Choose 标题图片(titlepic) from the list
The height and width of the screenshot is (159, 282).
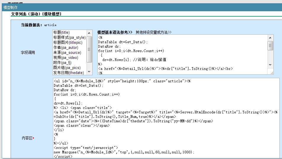coord(68,43)
